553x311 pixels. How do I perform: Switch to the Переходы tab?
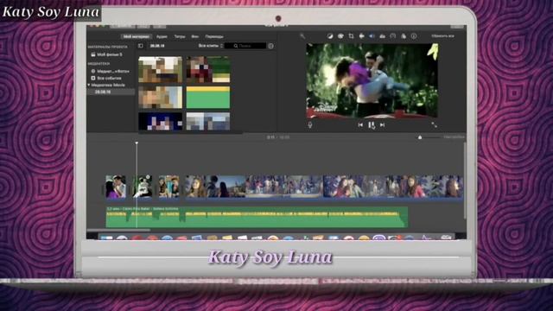[x=214, y=36]
